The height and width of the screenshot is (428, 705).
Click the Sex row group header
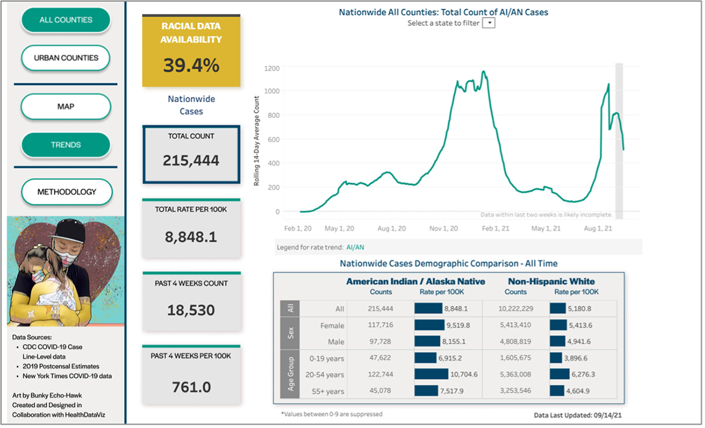[291, 333]
